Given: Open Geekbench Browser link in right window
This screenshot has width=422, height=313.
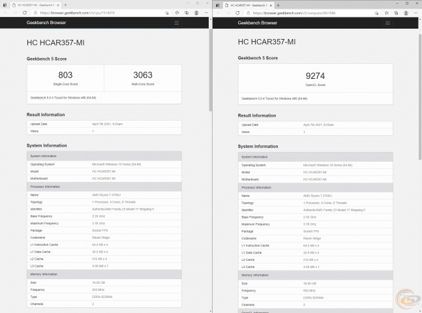Looking at the screenshot, I should click(257, 23).
